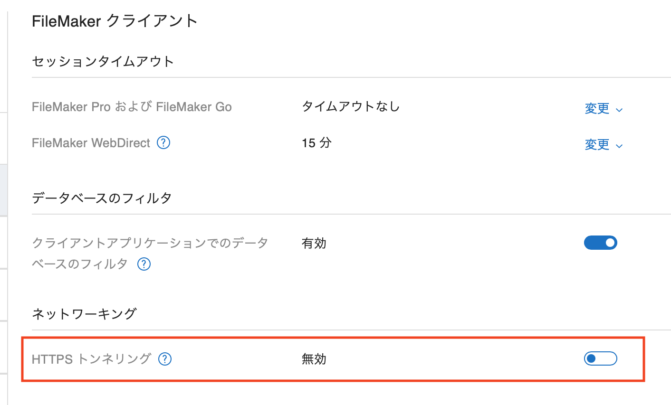This screenshot has width=671, height=405.
Task: Expand the 変更 dropdown for WebDirect timeout
Action: pos(597,145)
